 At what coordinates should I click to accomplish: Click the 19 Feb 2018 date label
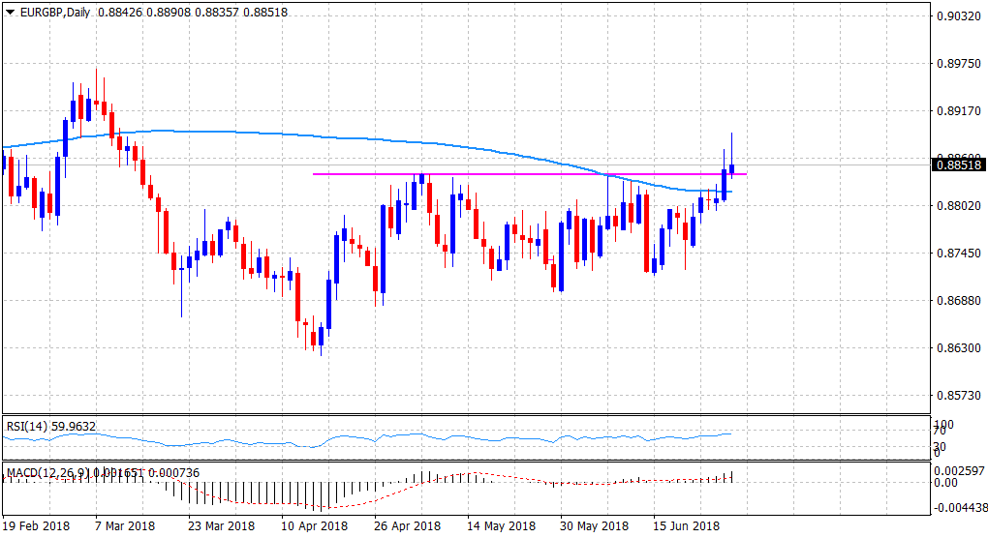[x=35, y=526]
